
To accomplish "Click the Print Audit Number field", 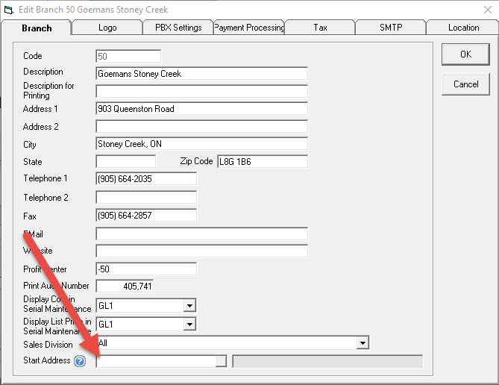I will (x=125, y=286).
